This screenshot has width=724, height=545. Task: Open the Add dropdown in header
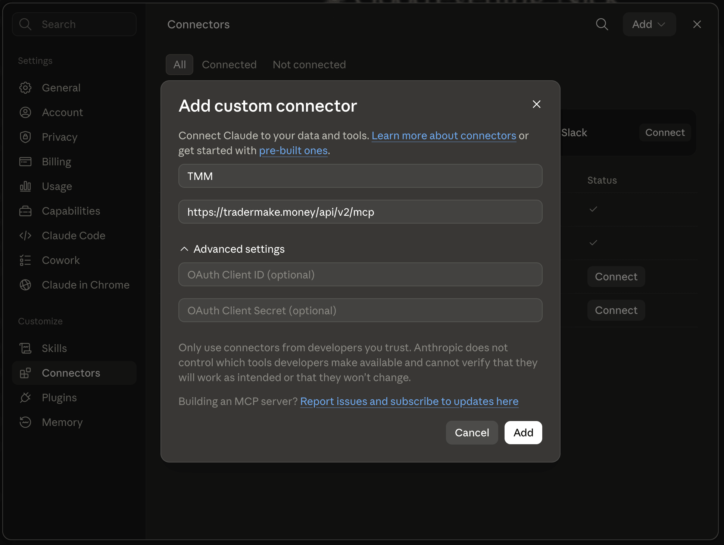[x=649, y=24]
